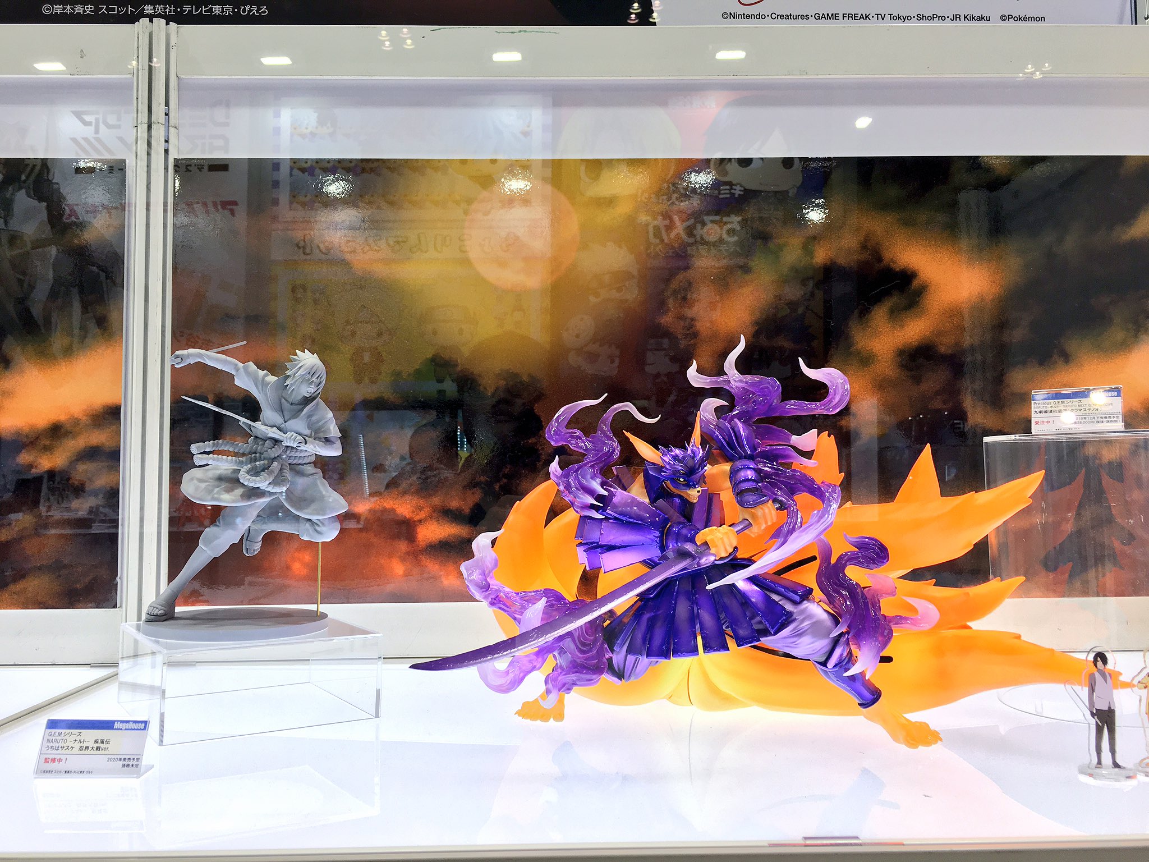The image size is (1149, 862).
Task: Click 'NARUTO -ナルト- 疾風伝' on the placard
Action: (79, 741)
